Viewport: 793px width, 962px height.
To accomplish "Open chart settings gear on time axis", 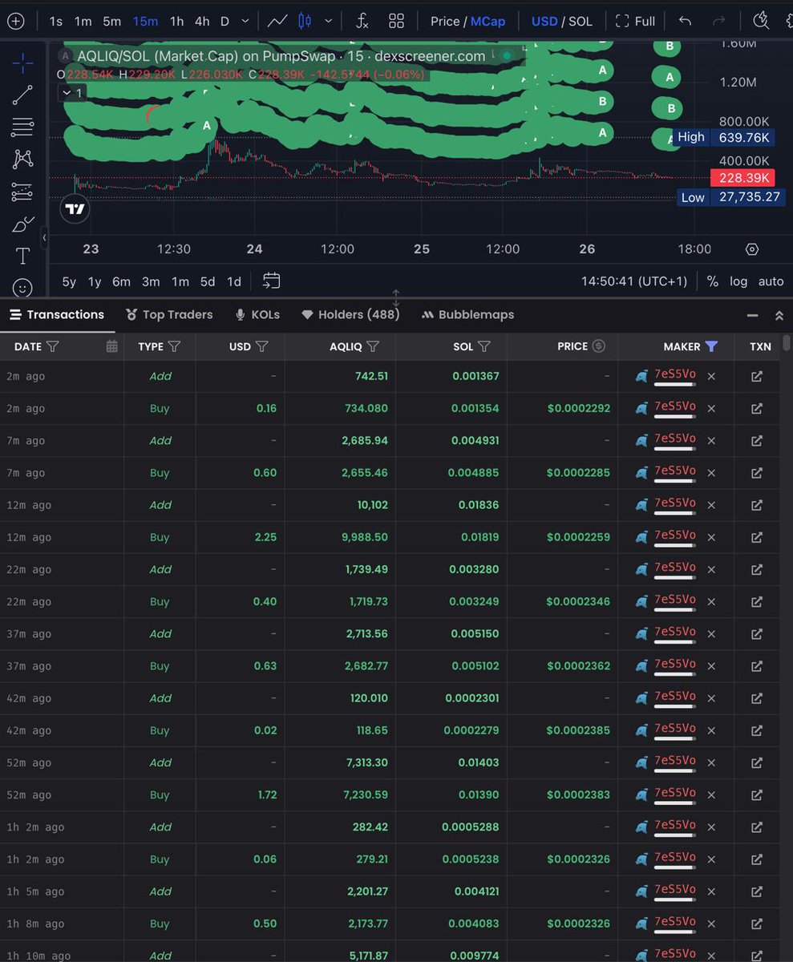I will point(752,249).
